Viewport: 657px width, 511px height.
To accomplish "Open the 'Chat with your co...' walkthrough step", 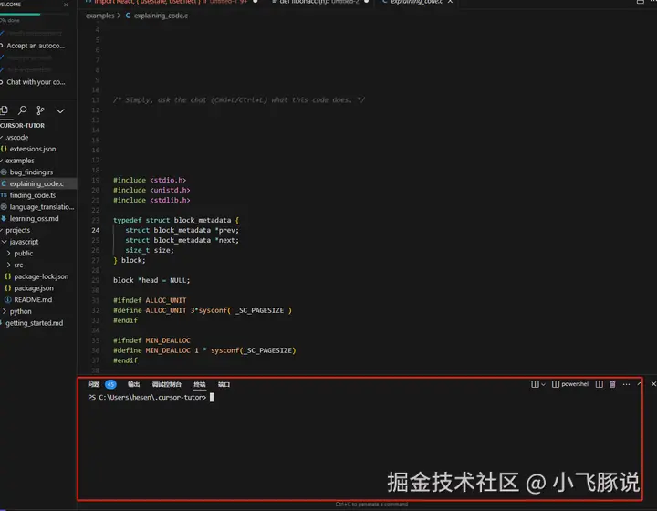I will click(36, 82).
